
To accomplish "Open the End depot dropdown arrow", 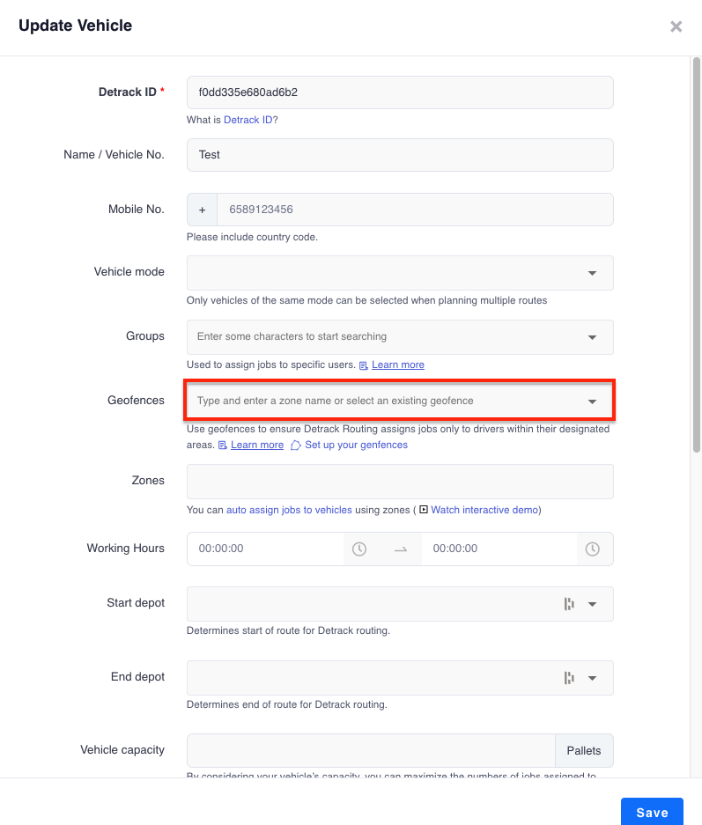I will [x=592, y=678].
